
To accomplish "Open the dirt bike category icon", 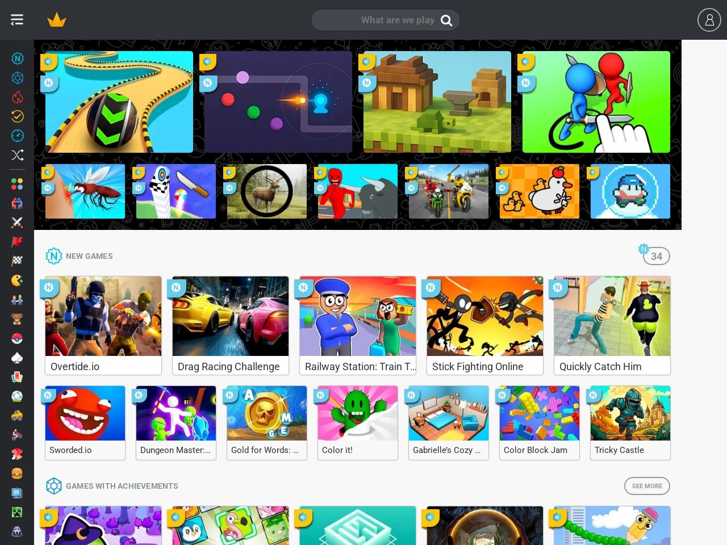I will click(17, 435).
